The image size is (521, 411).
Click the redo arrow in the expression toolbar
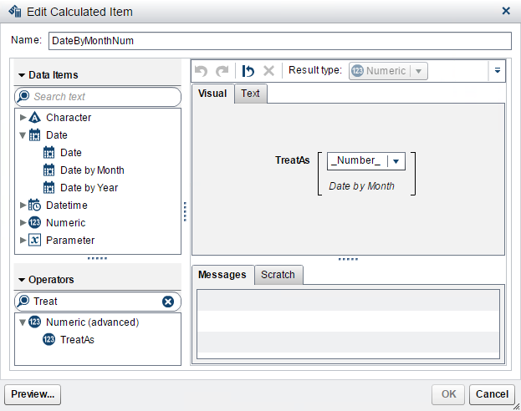pos(222,71)
